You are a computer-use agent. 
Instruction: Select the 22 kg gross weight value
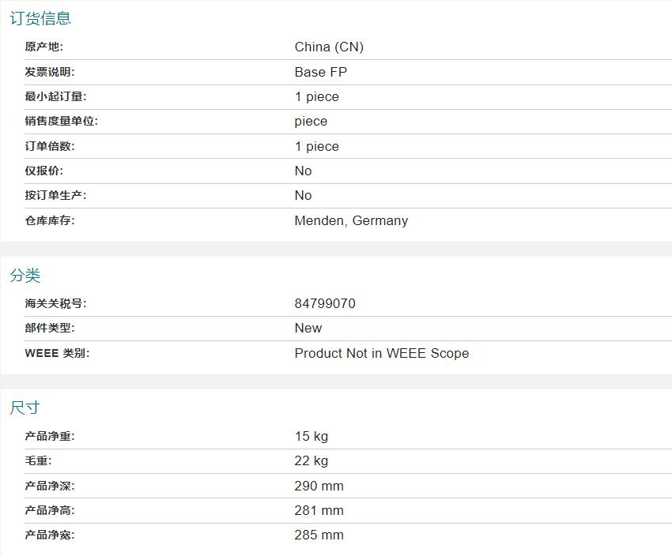point(311,460)
